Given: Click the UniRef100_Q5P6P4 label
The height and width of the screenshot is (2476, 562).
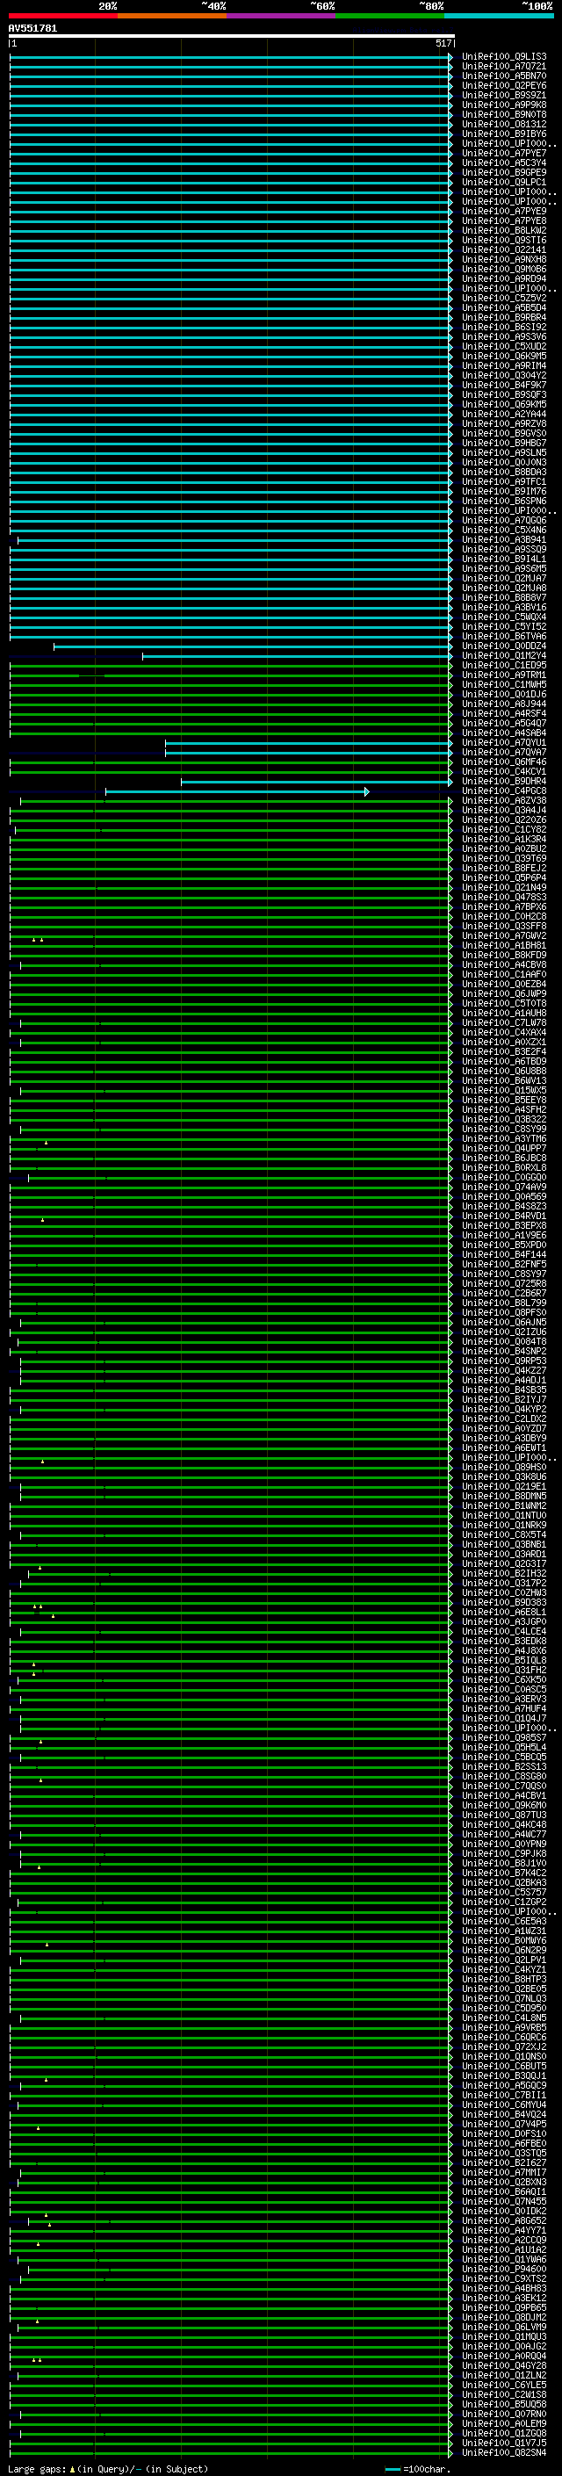Looking at the screenshot, I should (x=504, y=877).
